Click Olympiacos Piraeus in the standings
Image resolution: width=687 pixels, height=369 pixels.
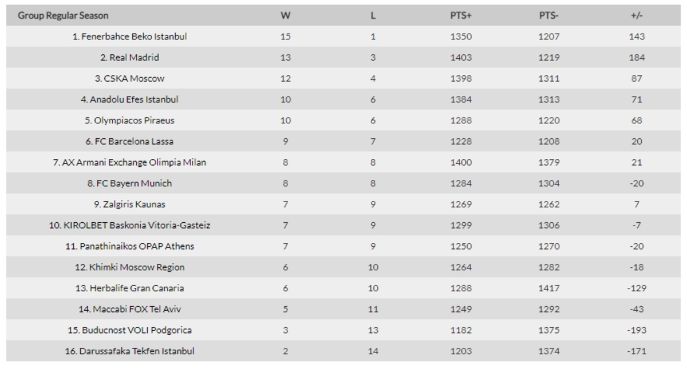130,121
